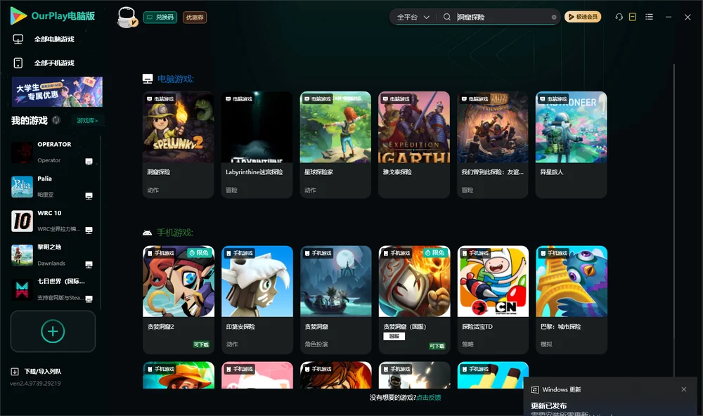Click the 七日世界 game icon
The height and width of the screenshot is (416, 703).
coord(22,290)
